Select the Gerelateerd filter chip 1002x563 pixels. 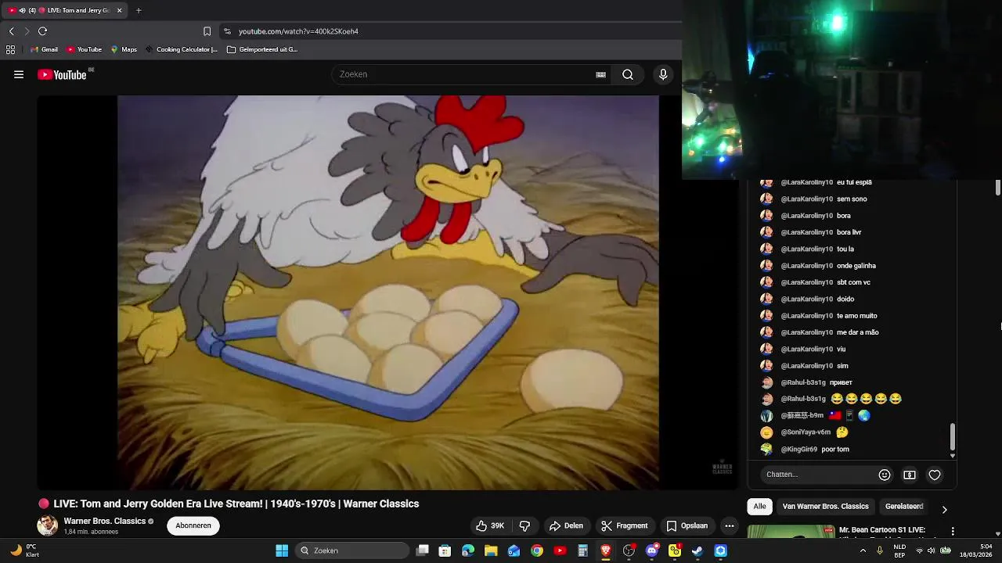[904, 506]
